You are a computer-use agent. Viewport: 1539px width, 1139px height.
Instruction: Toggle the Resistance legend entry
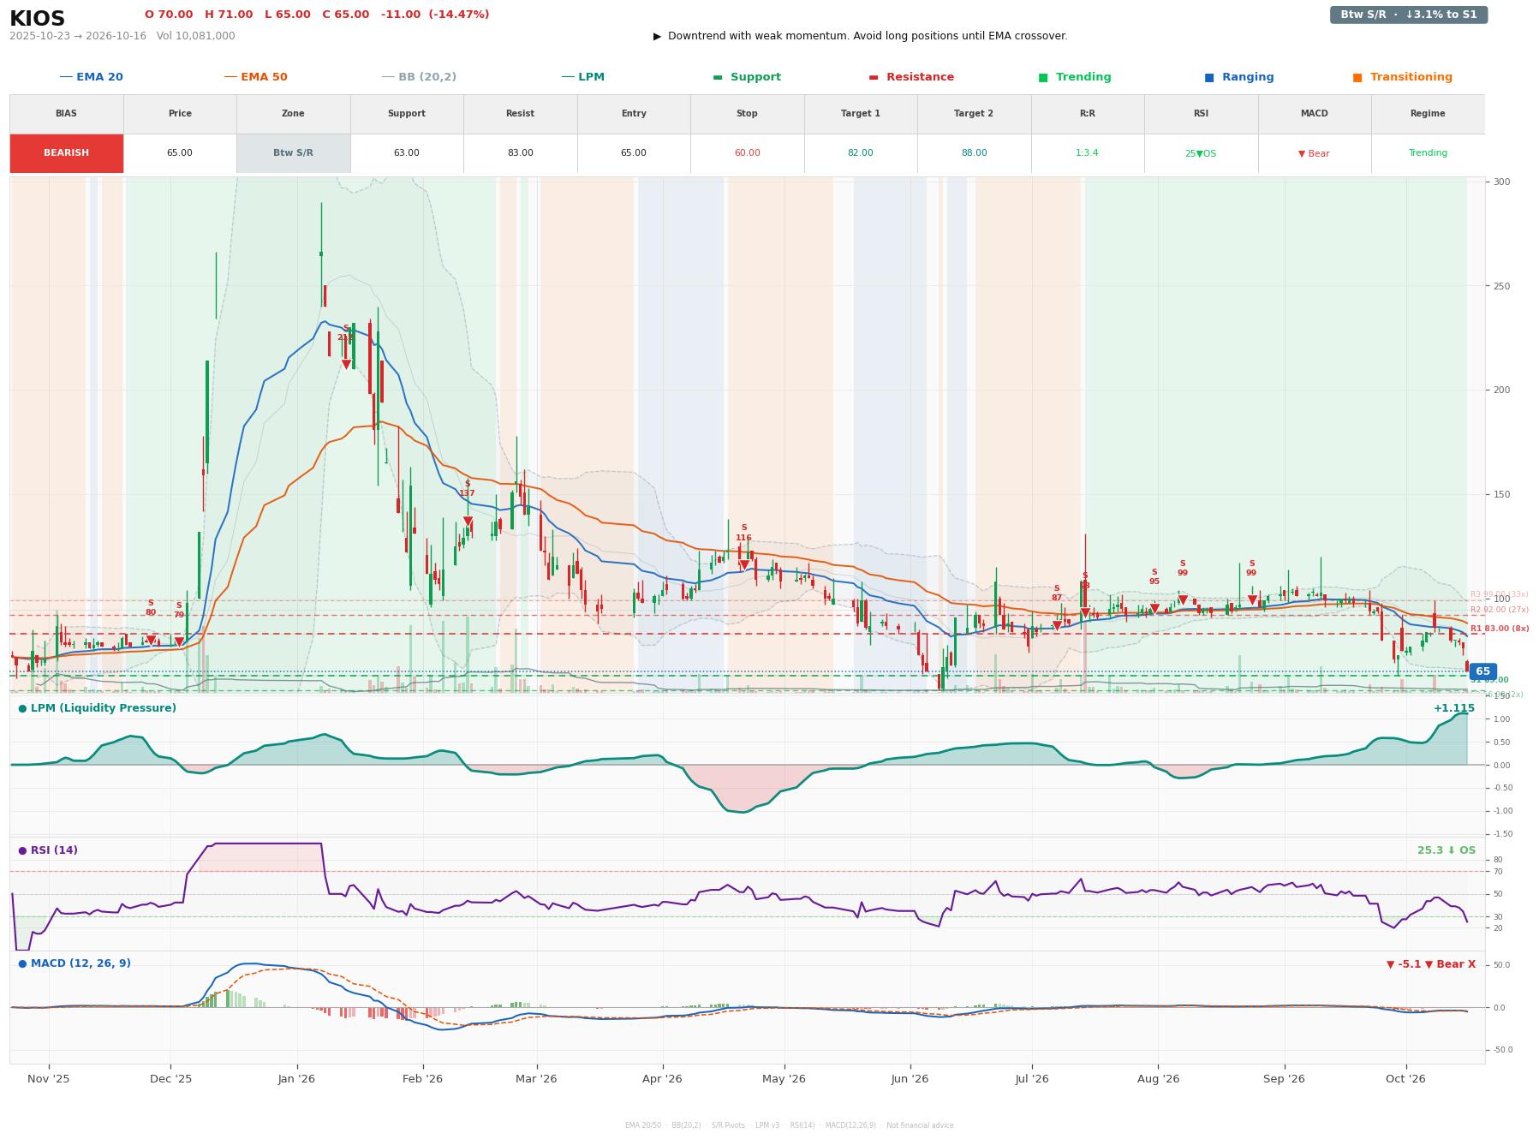click(x=911, y=77)
